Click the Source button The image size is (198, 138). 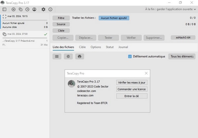(x=61, y=24)
